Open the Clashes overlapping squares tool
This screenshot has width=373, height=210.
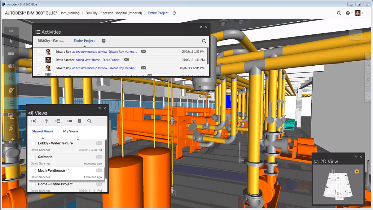(x=11, y=116)
